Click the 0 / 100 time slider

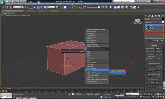point(9,88)
